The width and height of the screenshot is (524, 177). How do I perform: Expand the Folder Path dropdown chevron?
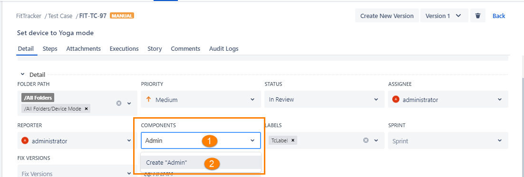click(129, 103)
